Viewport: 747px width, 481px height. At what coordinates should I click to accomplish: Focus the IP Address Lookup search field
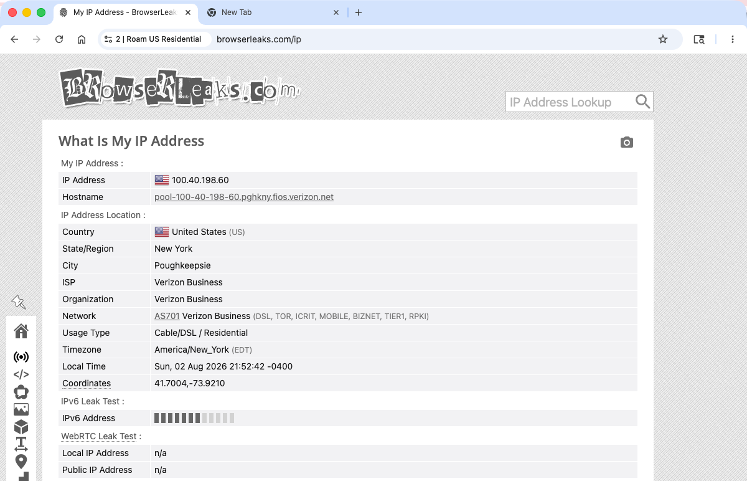click(x=570, y=102)
